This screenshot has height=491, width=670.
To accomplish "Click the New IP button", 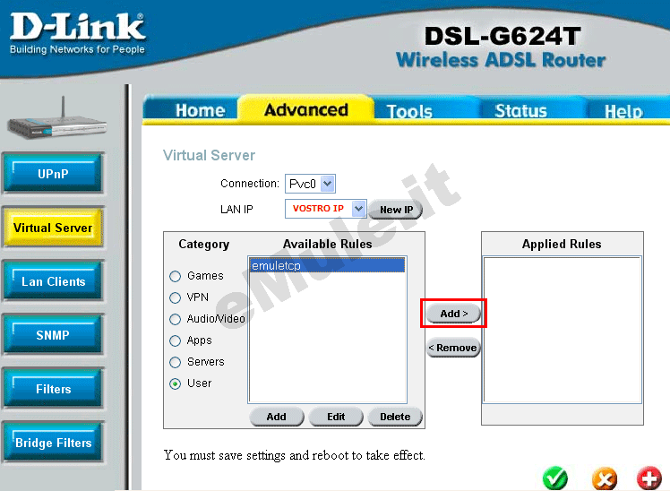I will coord(396,210).
